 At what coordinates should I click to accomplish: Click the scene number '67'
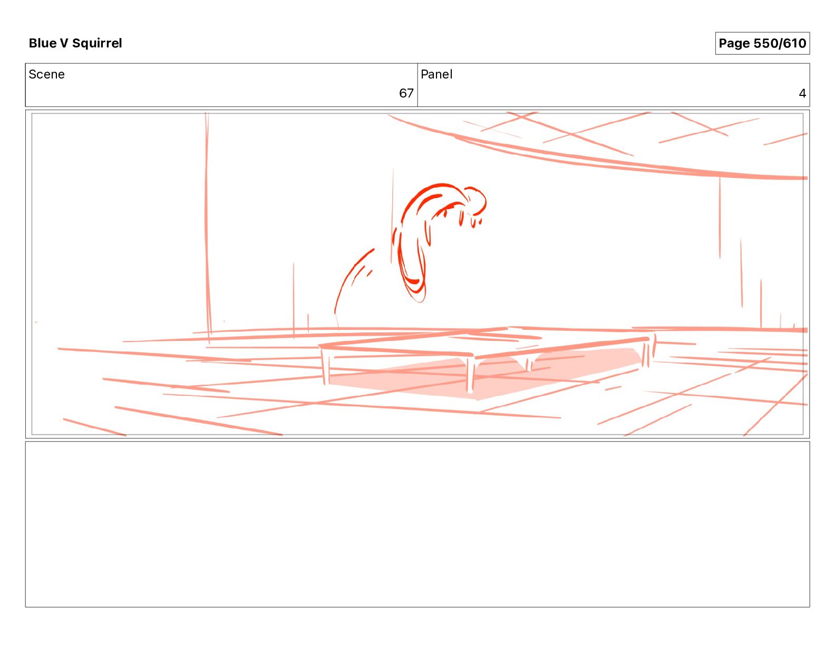pos(406,93)
